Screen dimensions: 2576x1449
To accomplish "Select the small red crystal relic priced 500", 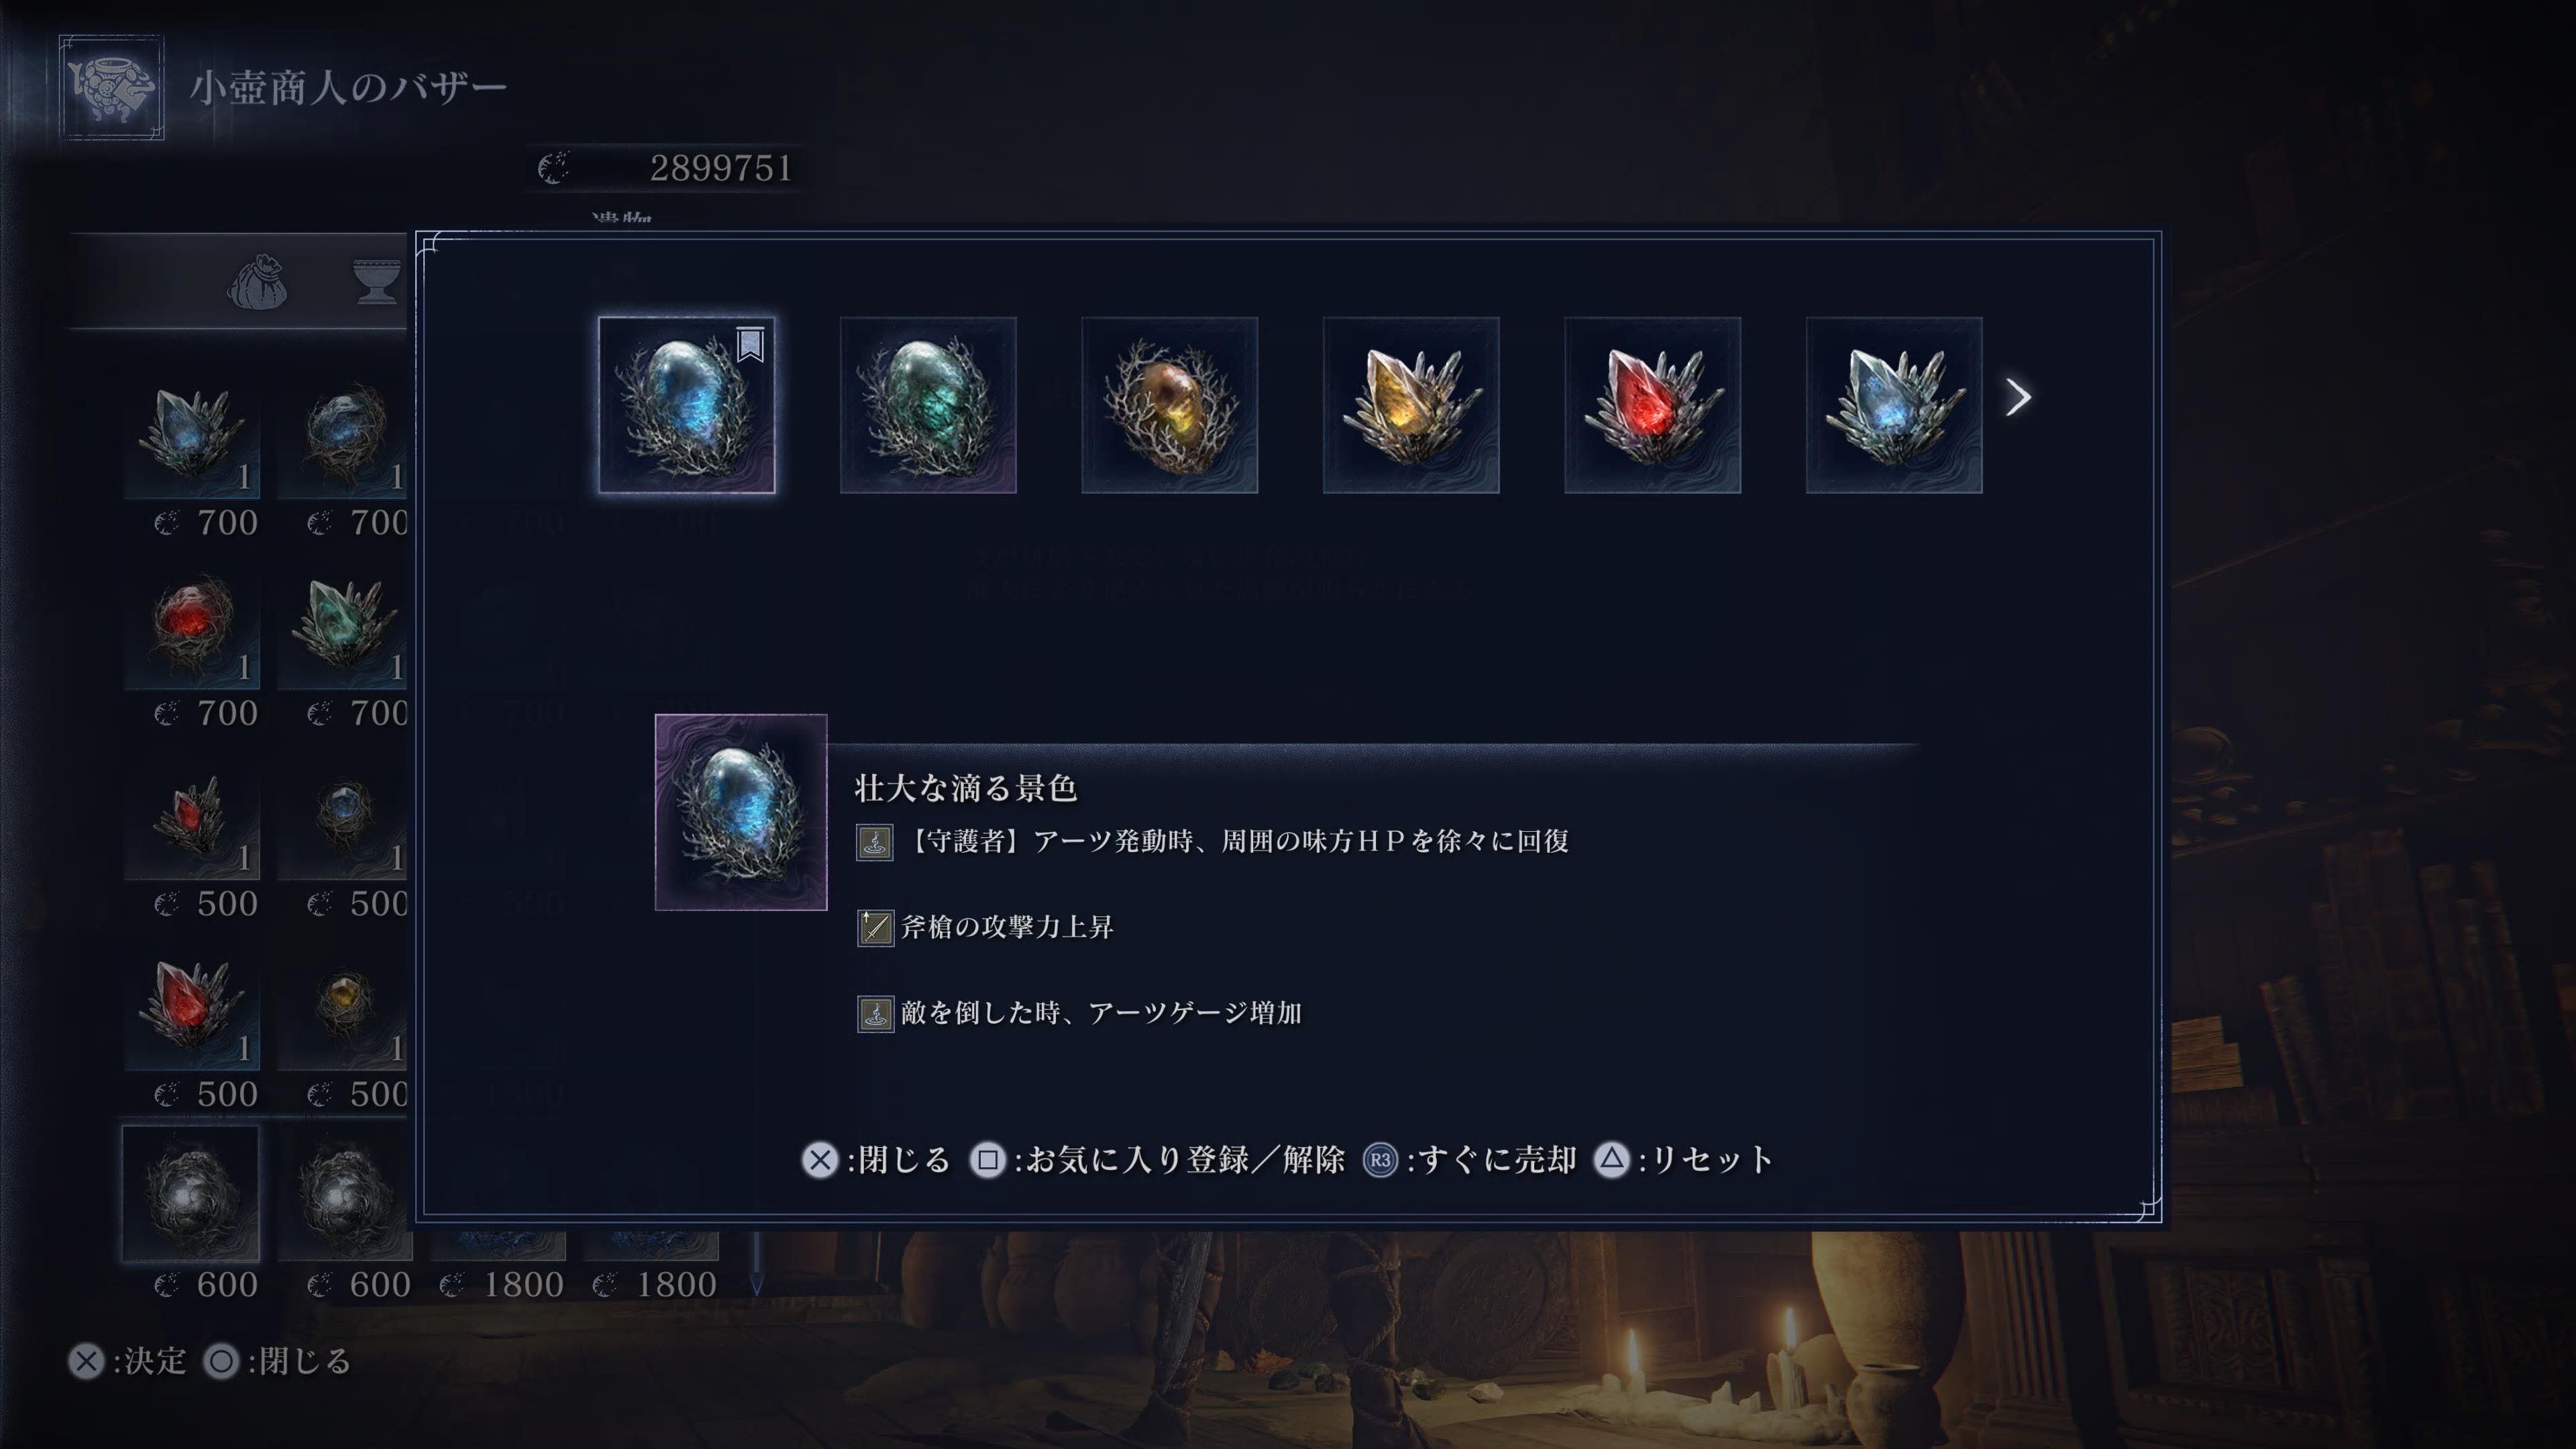I will click(191, 813).
